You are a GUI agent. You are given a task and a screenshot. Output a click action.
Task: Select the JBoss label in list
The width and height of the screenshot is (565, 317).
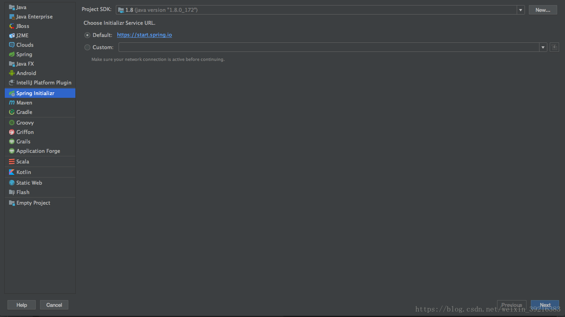(23, 26)
